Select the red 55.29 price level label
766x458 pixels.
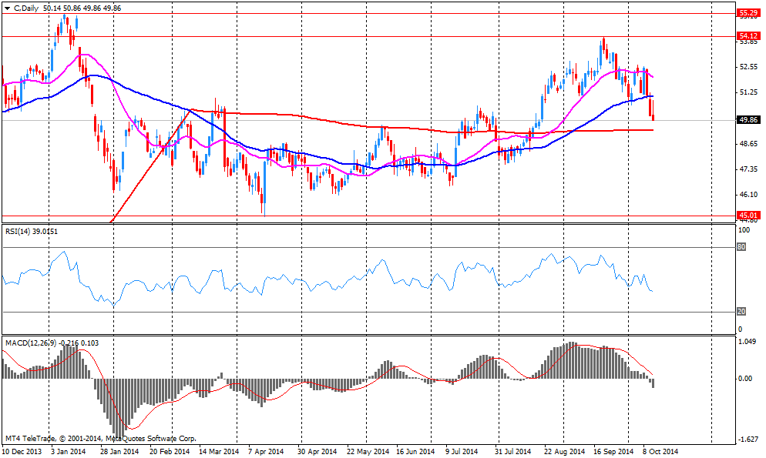(748, 13)
